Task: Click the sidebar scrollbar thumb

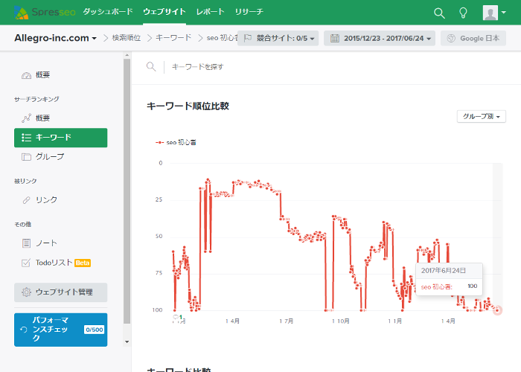Action: [127, 191]
